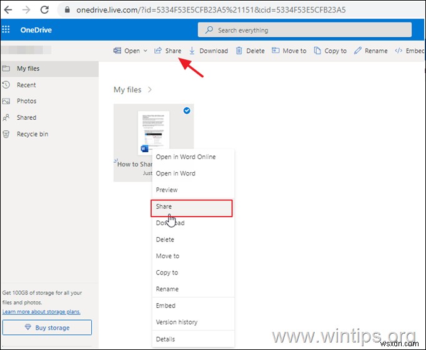Viewport: 426px width, 350px height.
Task: Click the Copy to toolbar icon
Action: coord(317,51)
